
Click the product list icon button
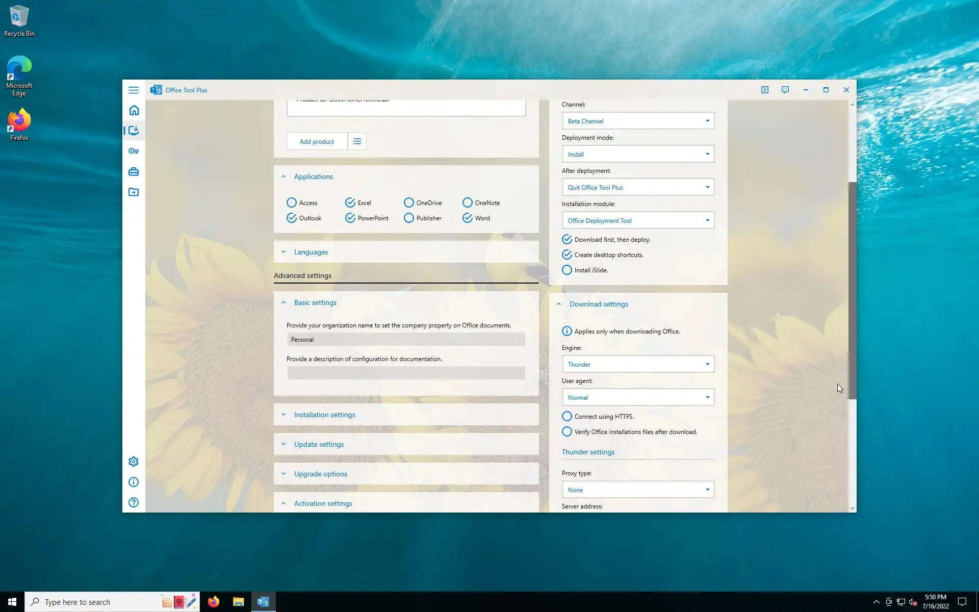[x=357, y=141]
